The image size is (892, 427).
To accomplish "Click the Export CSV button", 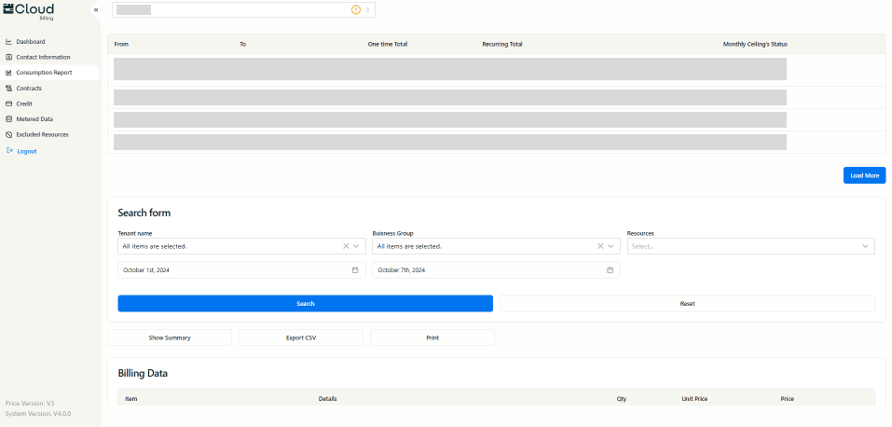I will pos(301,337).
